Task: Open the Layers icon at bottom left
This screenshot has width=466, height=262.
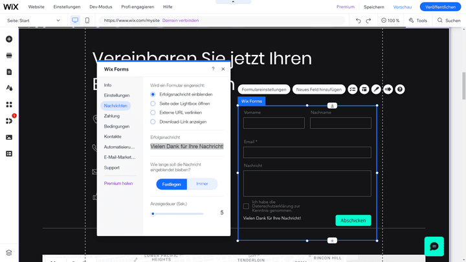Action: tap(9, 252)
